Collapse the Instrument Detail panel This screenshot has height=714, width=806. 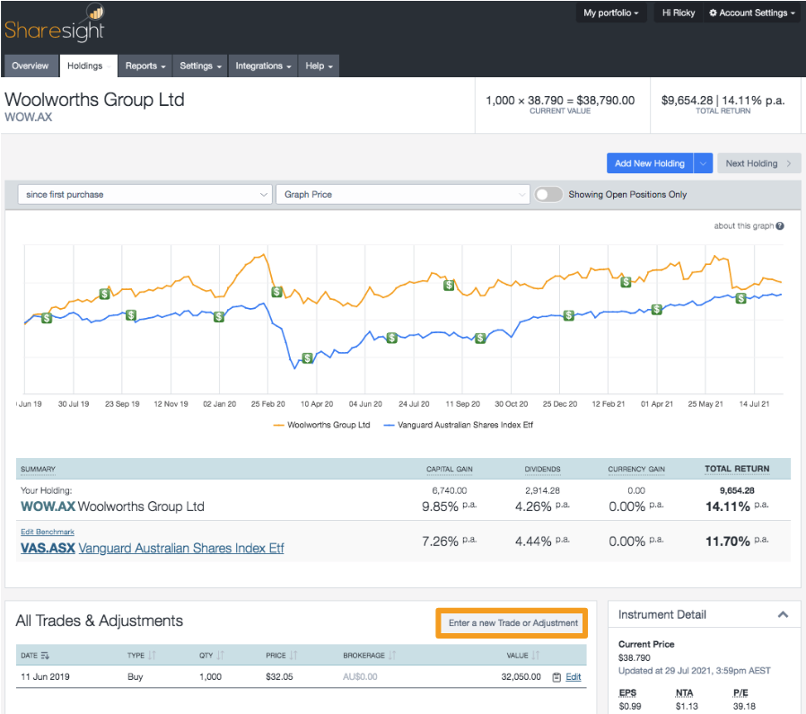click(783, 614)
